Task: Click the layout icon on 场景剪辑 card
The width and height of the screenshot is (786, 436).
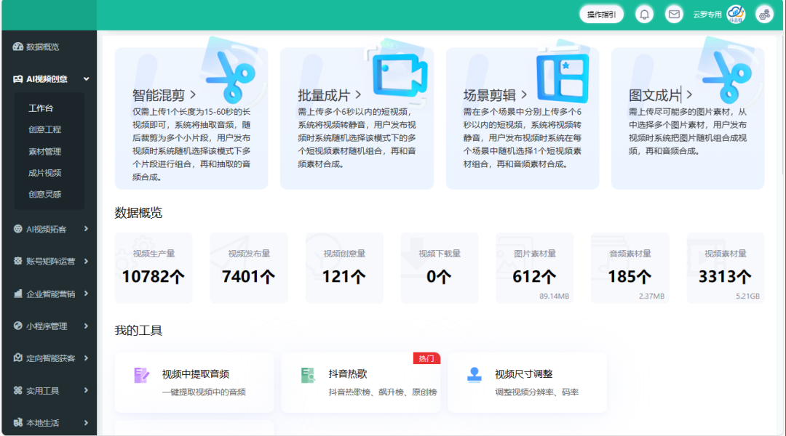Action: [x=563, y=75]
